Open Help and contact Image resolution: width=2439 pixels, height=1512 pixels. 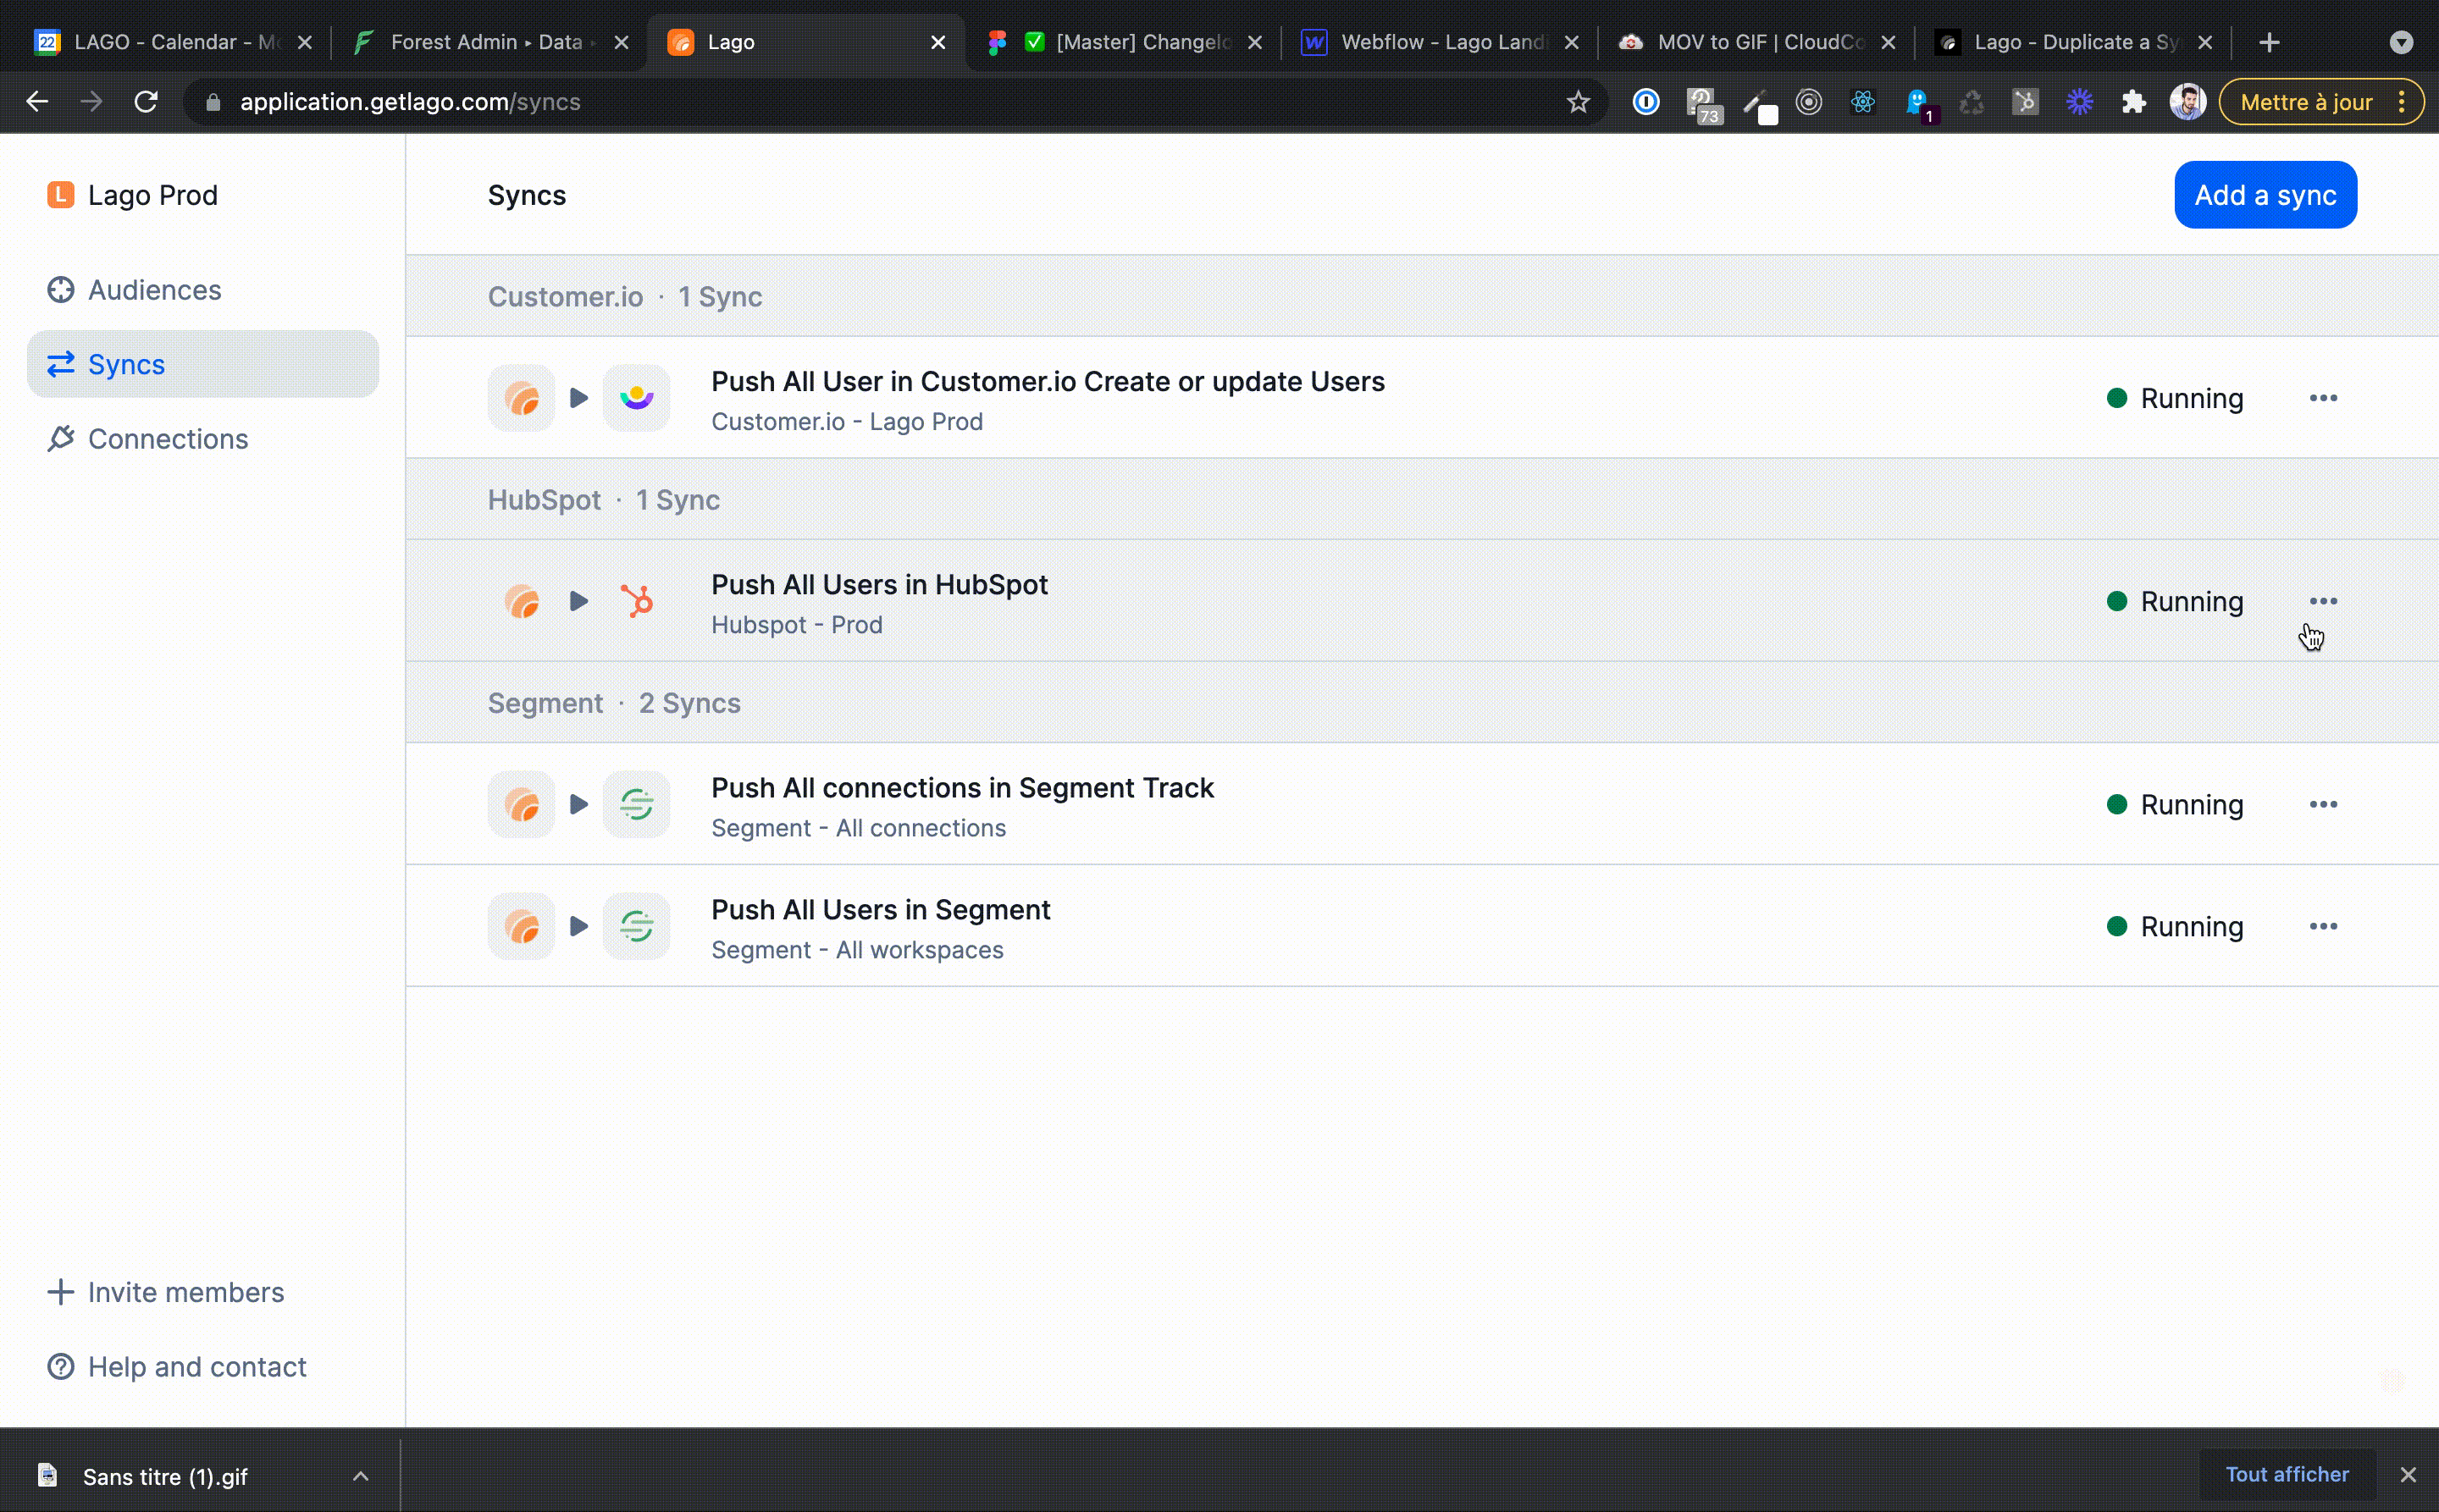[177, 1366]
